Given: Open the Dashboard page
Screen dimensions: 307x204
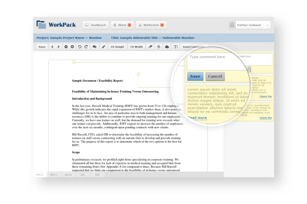Looking at the screenshot, I should click(95, 25).
